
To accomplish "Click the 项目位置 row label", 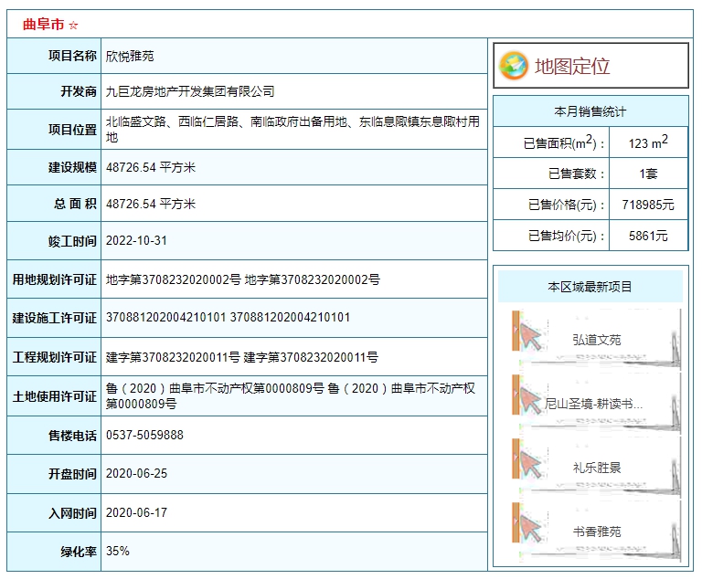I will [x=72, y=130].
